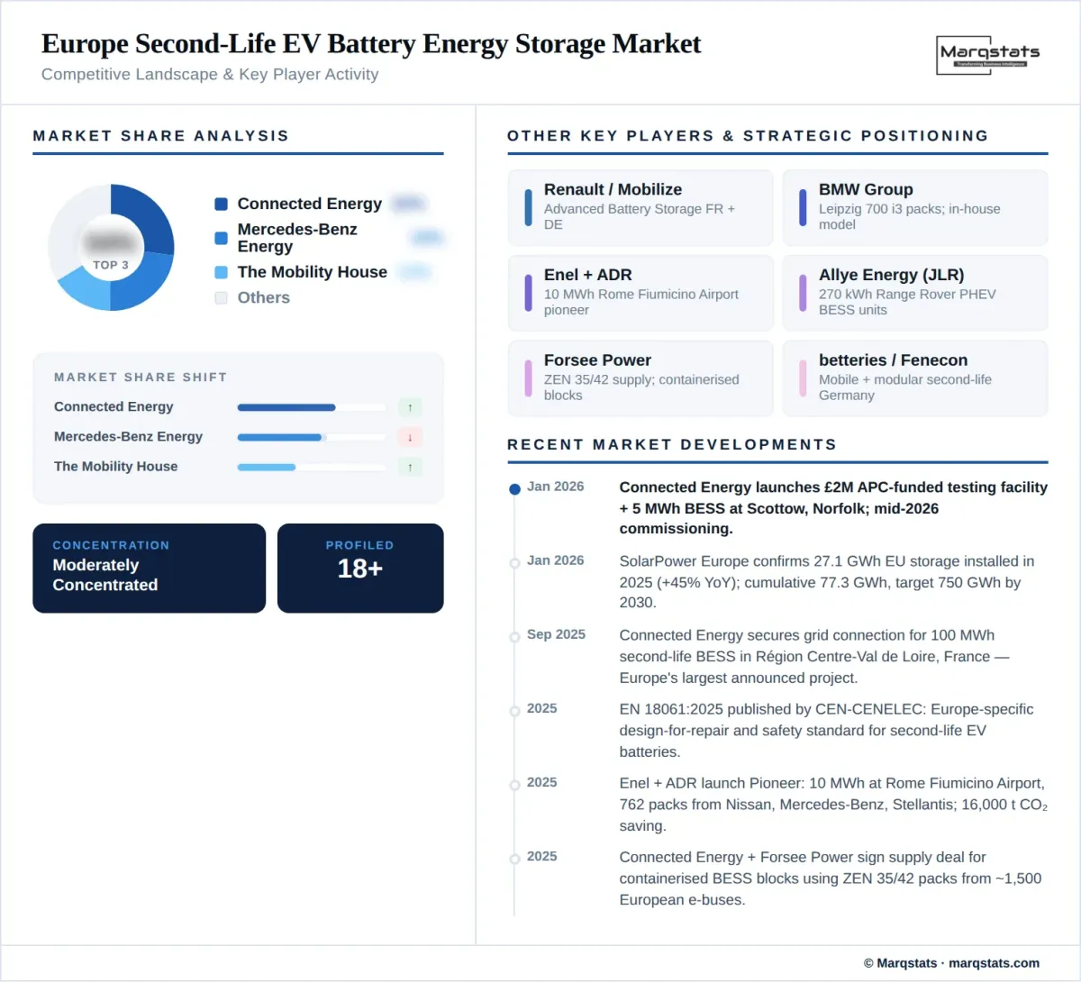Click the TOP 3 donut chart center

[111, 248]
